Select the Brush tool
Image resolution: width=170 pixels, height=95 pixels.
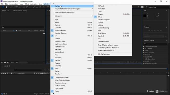click(x=34, y=7)
